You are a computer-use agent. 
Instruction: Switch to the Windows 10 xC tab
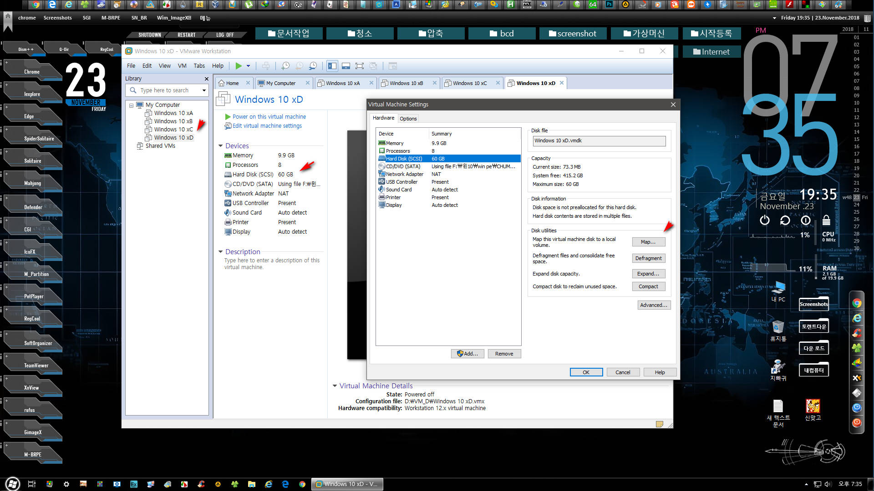pyautogui.click(x=470, y=83)
